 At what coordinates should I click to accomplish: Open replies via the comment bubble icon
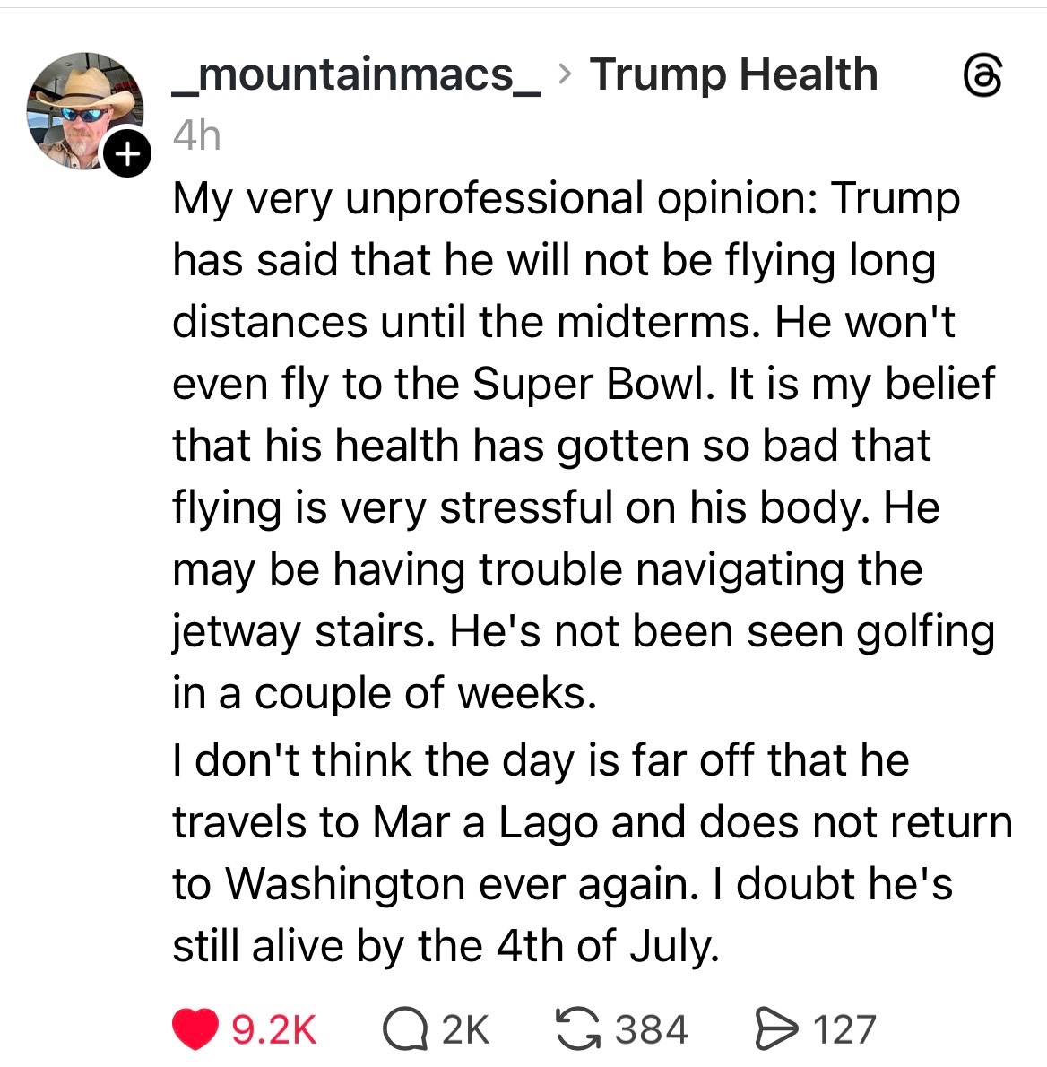tap(405, 1029)
